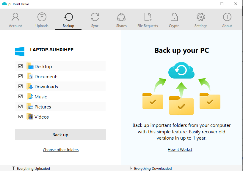The height and width of the screenshot is (171, 243).
Task: Open the Settings gear icon
Action: (201, 17)
